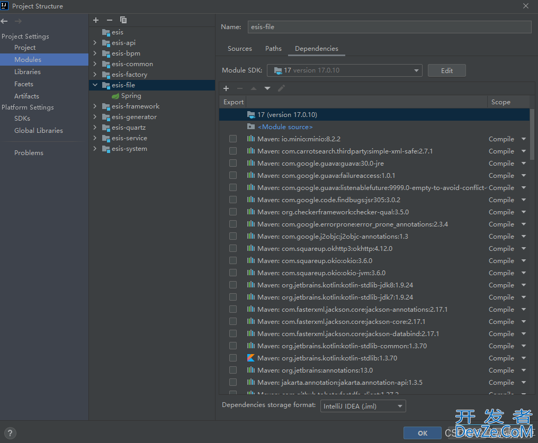Click the SDK folder icon for 17 (version 17.0.10)
538x443 pixels.
[251, 114]
